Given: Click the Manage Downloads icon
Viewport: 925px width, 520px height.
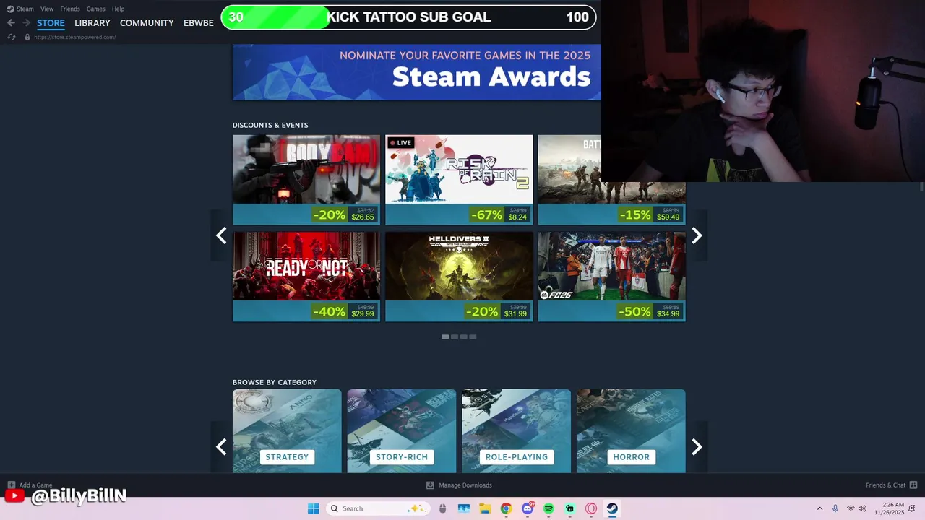Looking at the screenshot, I should click(x=430, y=485).
